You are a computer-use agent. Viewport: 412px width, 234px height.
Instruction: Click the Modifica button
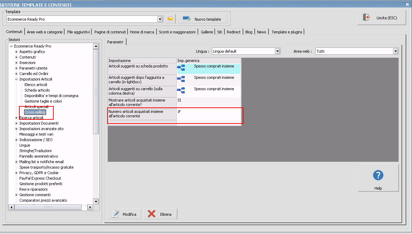click(x=124, y=214)
